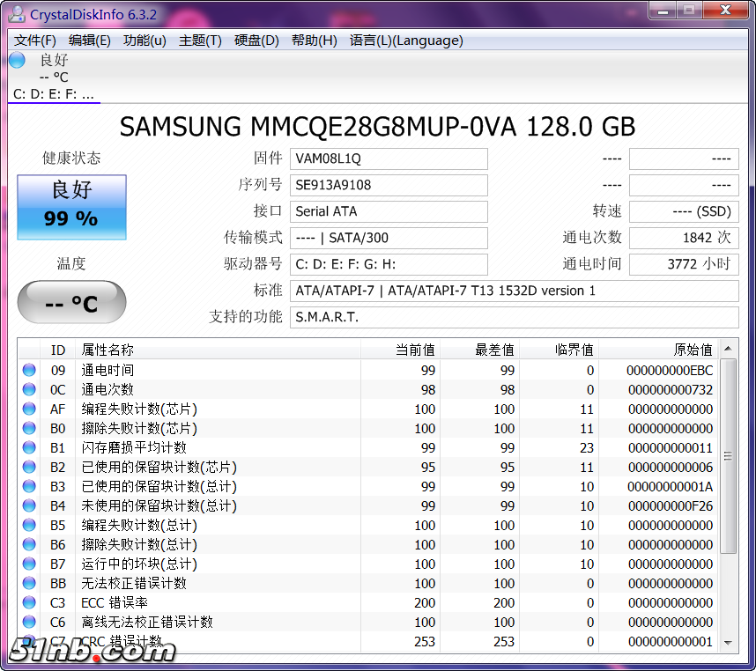
Task: Click the 序列号 field SE913A9108
Action: click(x=389, y=185)
